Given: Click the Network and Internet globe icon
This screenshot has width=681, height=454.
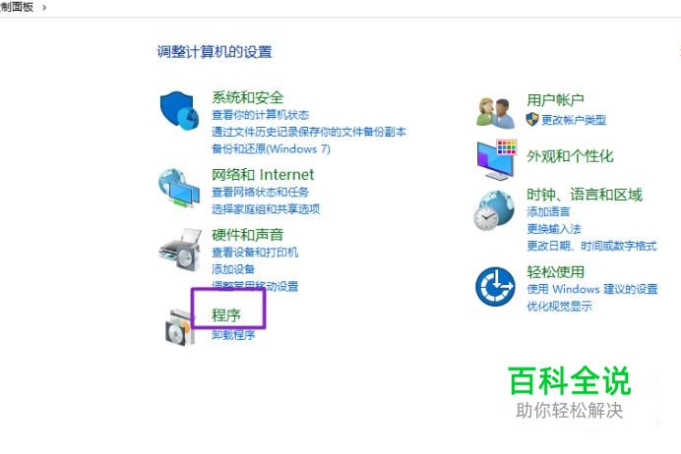Looking at the screenshot, I should 179,188.
